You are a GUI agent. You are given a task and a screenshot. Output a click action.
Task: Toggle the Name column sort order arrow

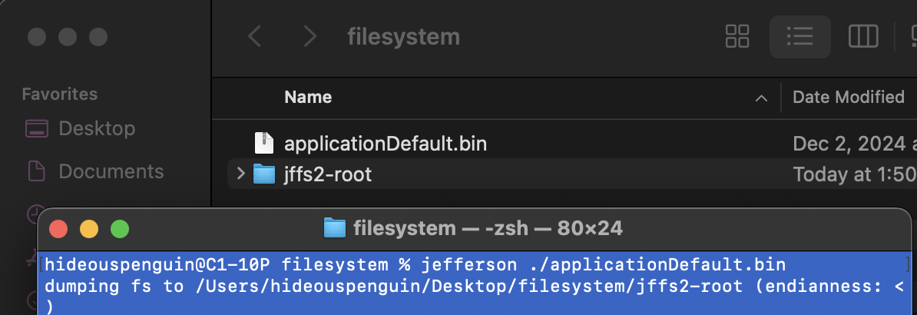click(761, 98)
